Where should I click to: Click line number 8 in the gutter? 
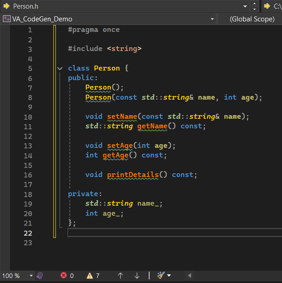click(x=30, y=98)
